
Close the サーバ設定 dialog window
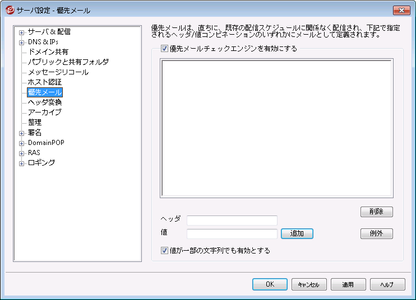(401, 10)
